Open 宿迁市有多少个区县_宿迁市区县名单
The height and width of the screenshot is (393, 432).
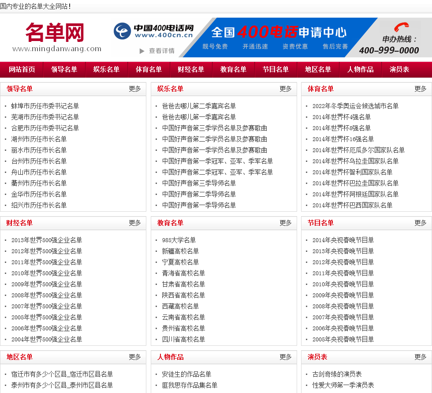coord(62,374)
